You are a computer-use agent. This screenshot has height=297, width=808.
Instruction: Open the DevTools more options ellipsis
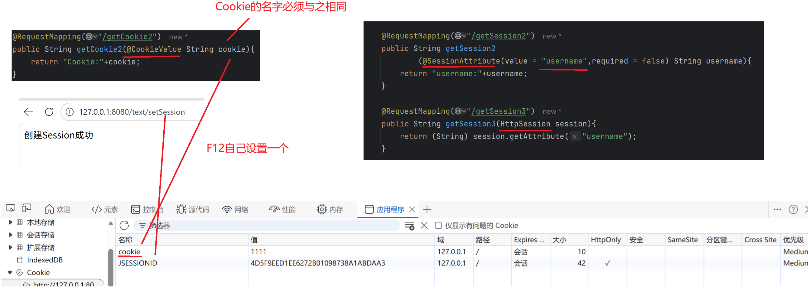pyautogui.click(x=777, y=210)
